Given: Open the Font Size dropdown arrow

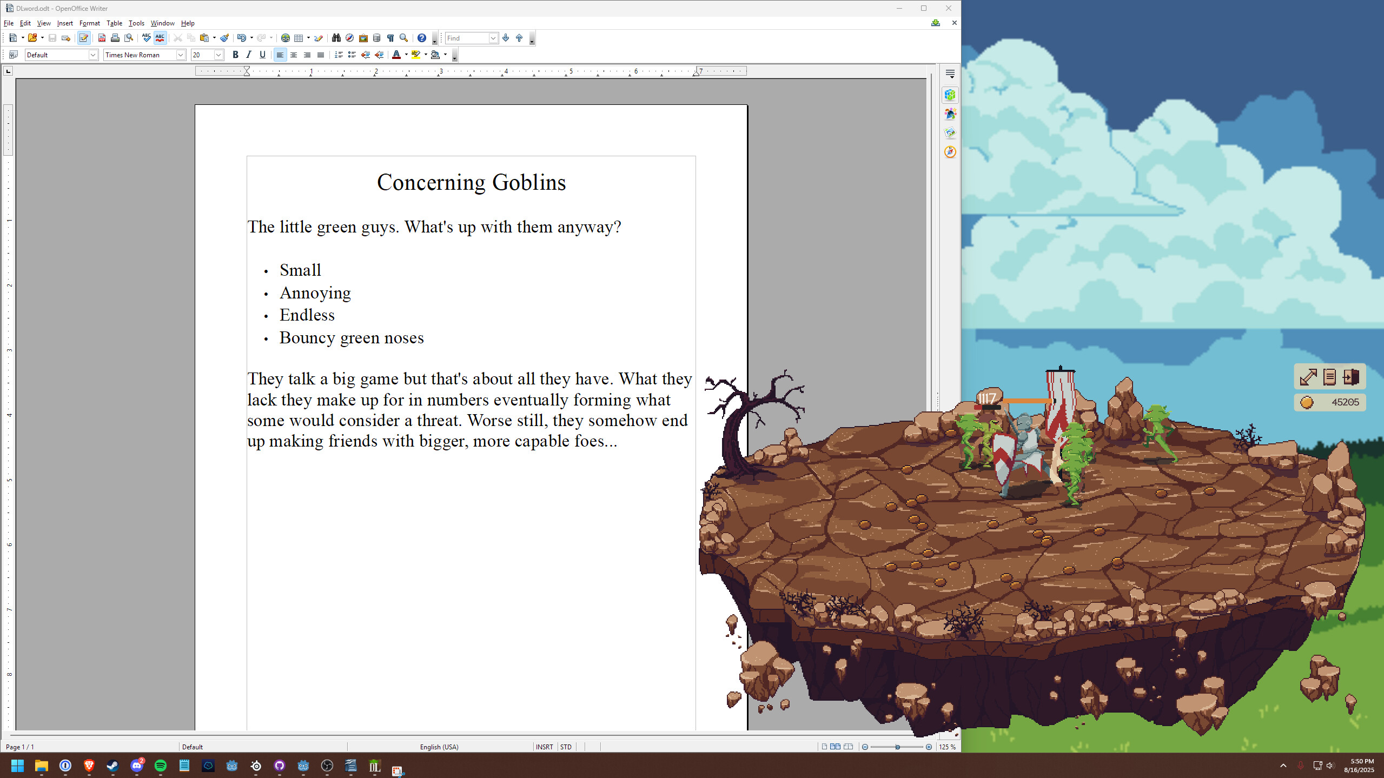Looking at the screenshot, I should pos(218,55).
